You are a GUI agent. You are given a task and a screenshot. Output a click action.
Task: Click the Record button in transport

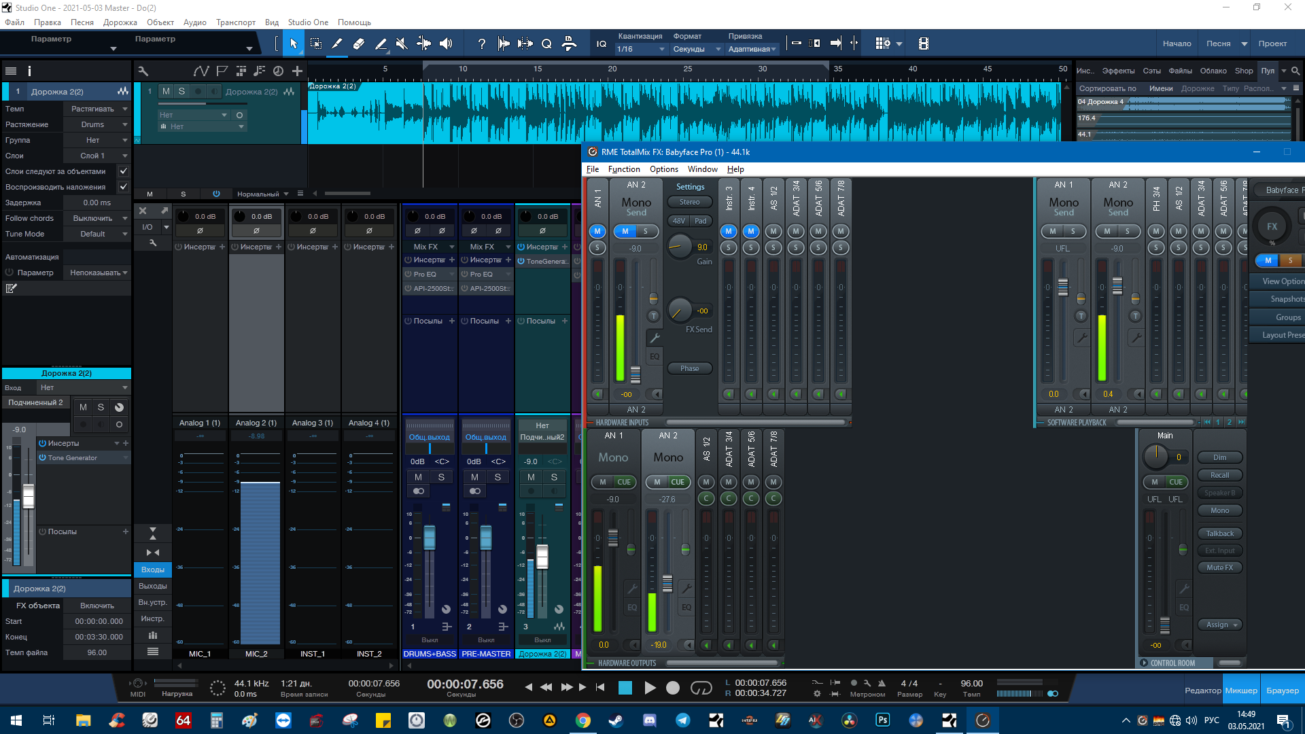(673, 688)
